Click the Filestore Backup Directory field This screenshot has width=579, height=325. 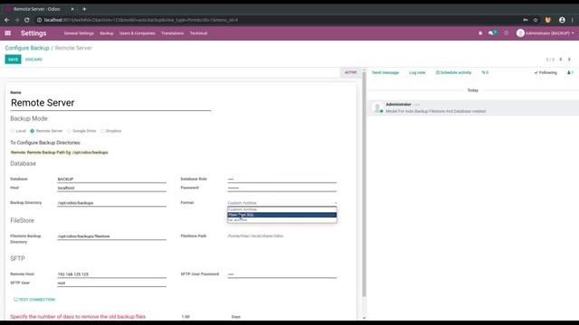click(112, 237)
